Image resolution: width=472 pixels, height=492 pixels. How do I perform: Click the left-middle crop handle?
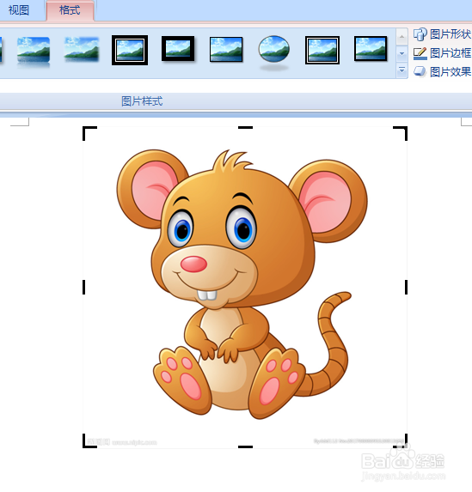pos(84,287)
